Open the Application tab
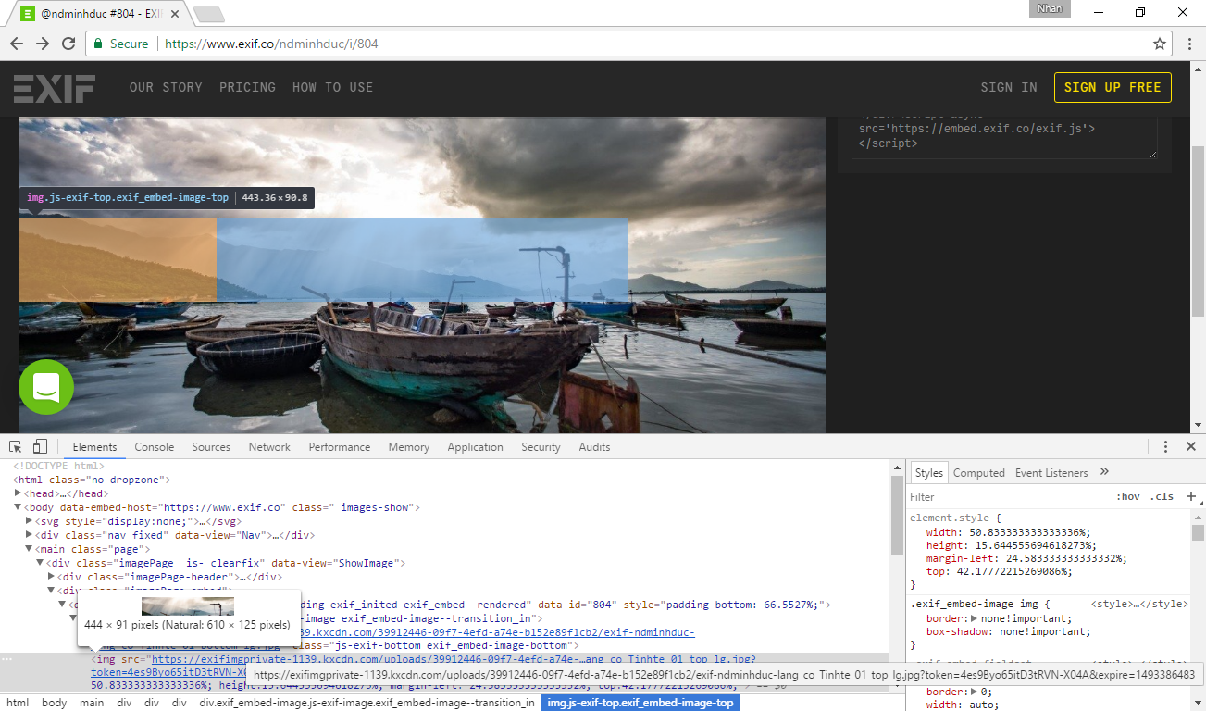The width and height of the screenshot is (1206, 711). pos(476,447)
